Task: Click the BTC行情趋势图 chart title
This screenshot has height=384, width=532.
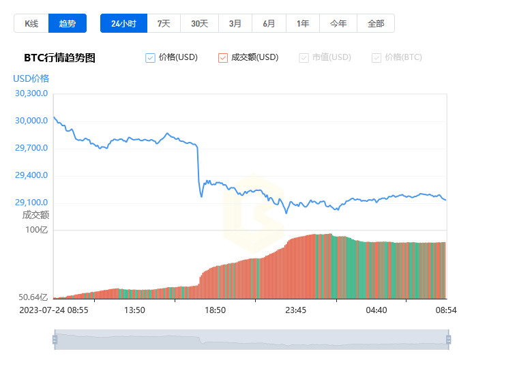Action: (x=59, y=58)
